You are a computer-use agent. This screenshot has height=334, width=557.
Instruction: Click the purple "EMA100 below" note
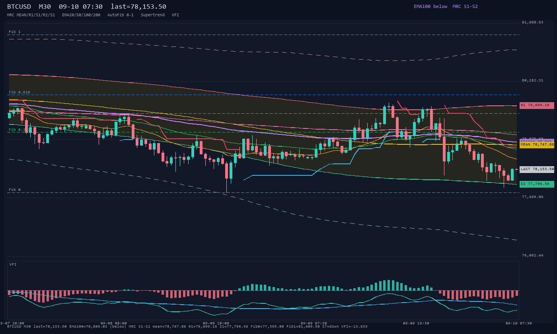430,6
